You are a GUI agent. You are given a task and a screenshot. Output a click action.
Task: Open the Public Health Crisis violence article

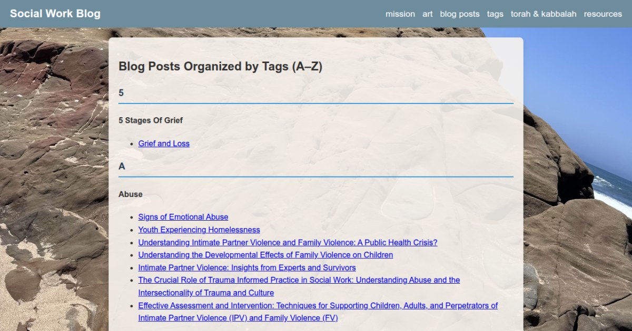point(288,243)
